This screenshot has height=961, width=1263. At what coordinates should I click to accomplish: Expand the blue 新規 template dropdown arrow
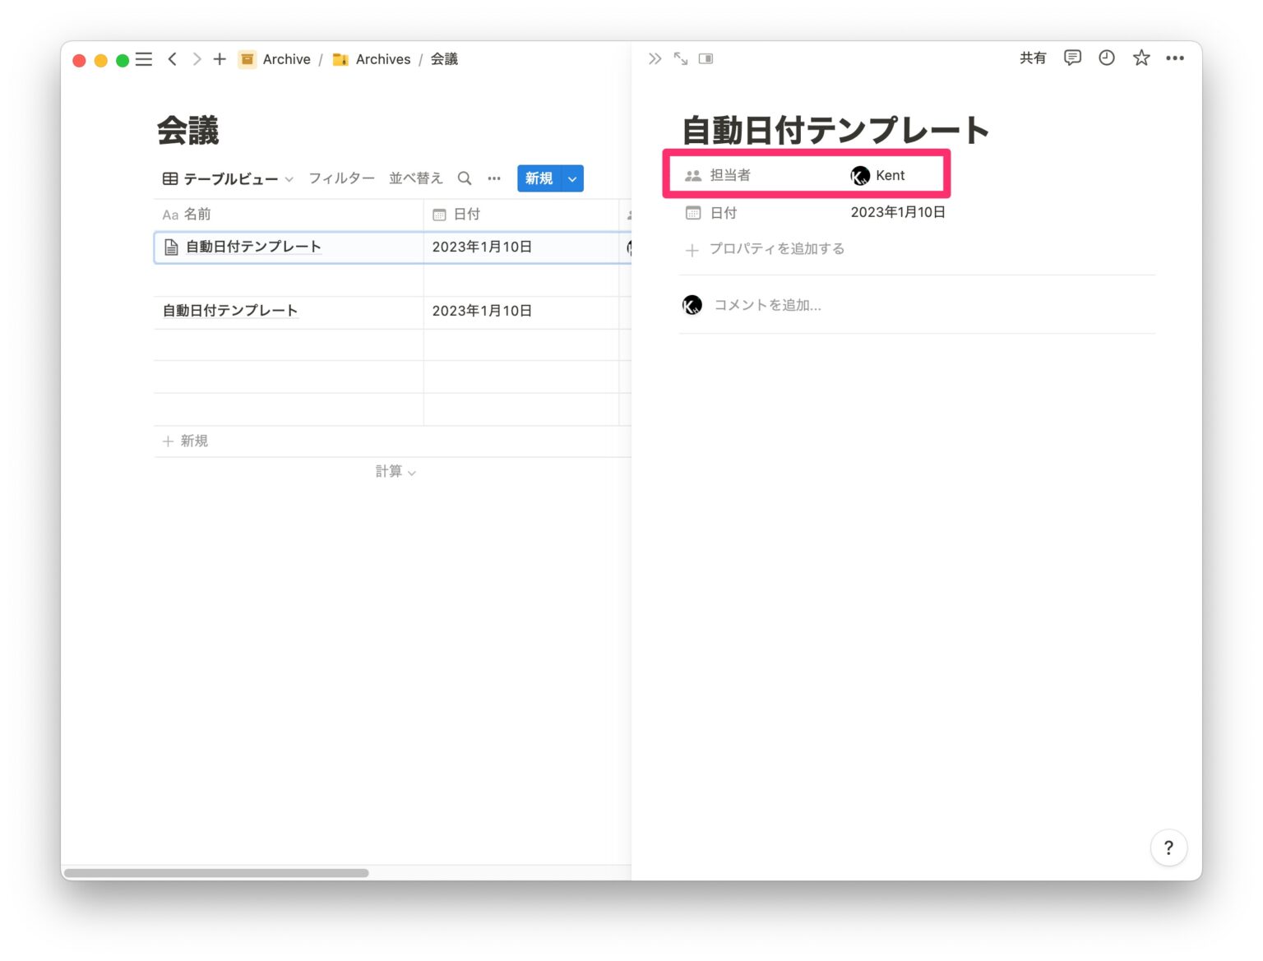(573, 178)
